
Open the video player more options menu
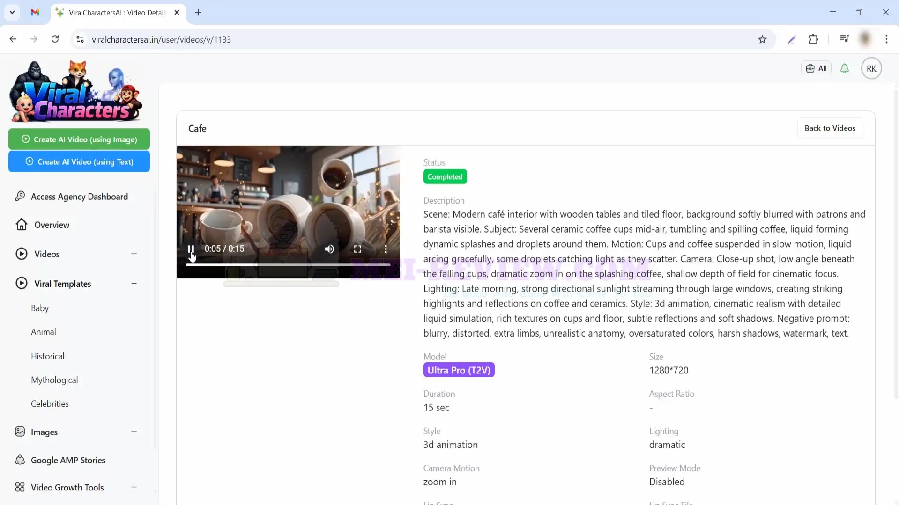point(386,249)
